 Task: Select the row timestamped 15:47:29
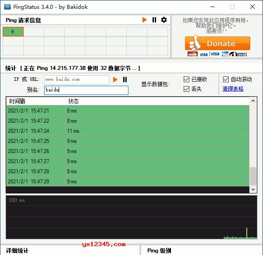click(x=128, y=181)
